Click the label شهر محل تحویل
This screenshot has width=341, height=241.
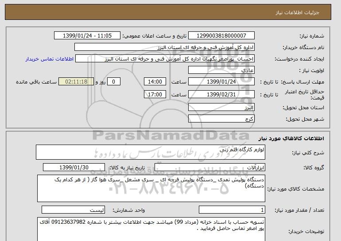click(305, 119)
